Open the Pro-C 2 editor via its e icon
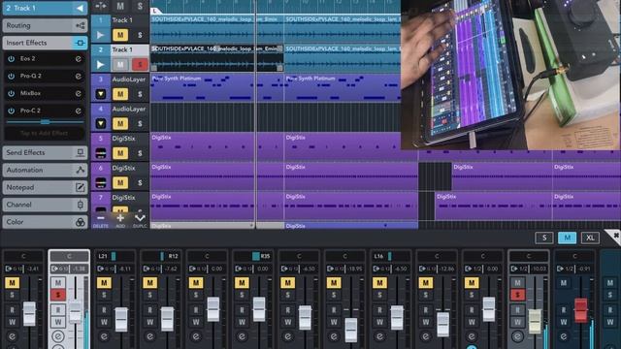 [79, 111]
